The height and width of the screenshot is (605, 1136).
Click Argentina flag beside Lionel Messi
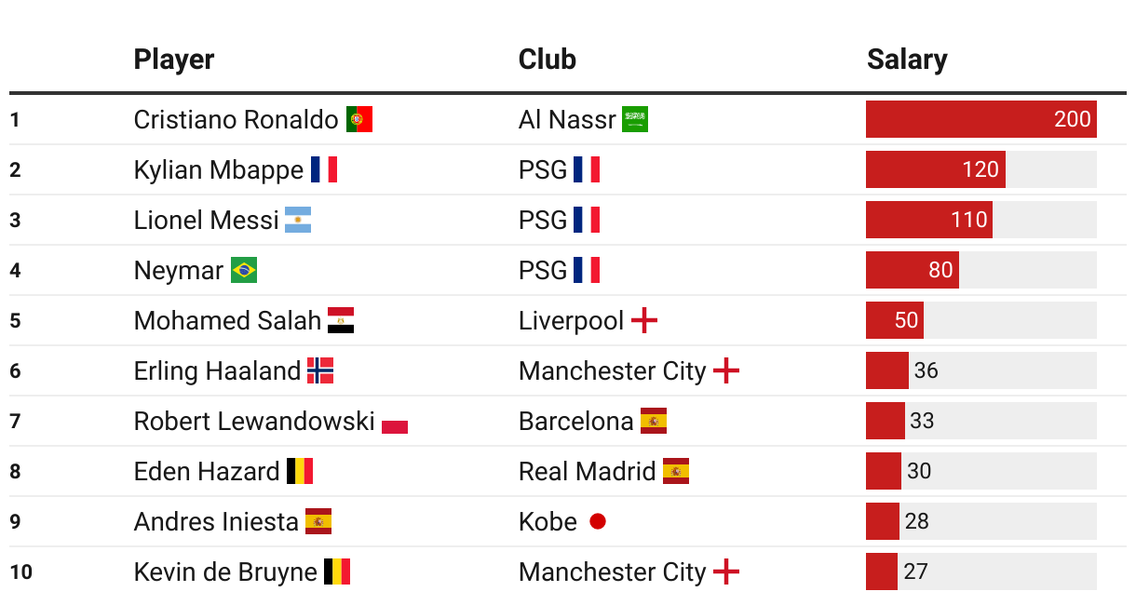point(298,220)
